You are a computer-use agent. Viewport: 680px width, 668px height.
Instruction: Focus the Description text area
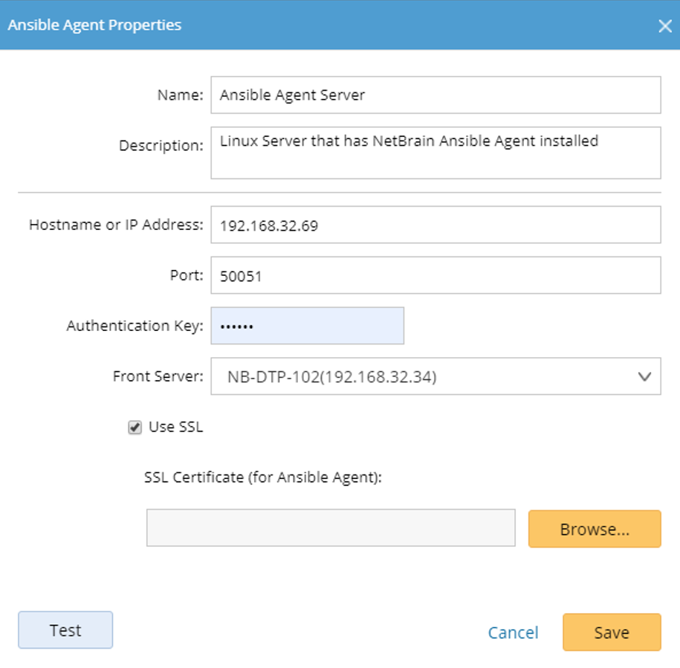[x=435, y=152]
